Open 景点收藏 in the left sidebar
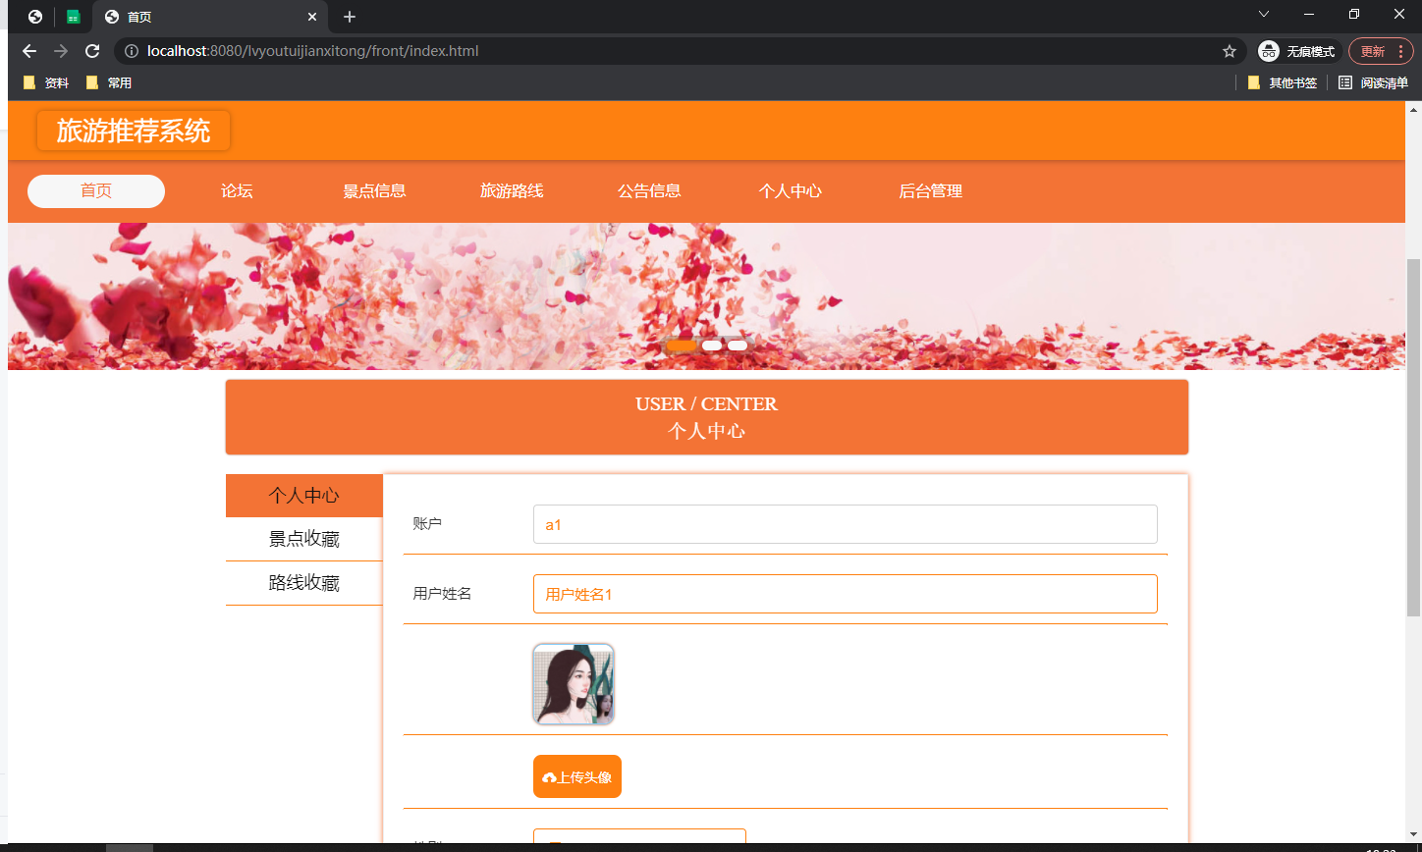This screenshot has width=1422, height=852. click(304, 539)
